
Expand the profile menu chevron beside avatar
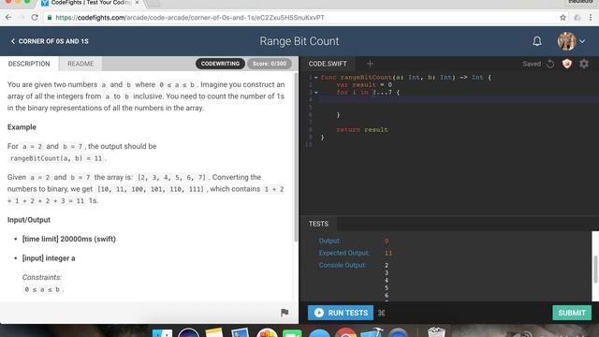tap(582, 41)
